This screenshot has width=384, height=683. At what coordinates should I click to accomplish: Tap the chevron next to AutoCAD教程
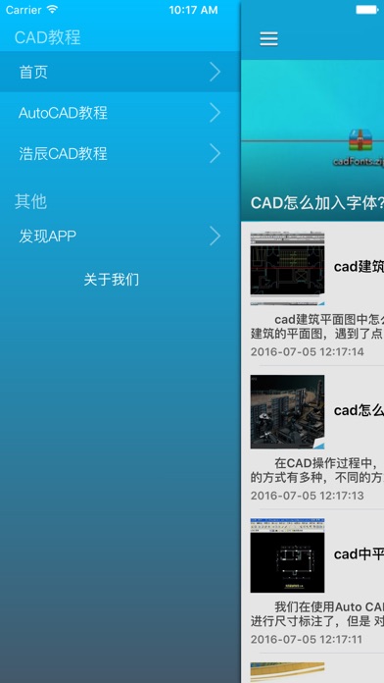[x=215, y=113]
